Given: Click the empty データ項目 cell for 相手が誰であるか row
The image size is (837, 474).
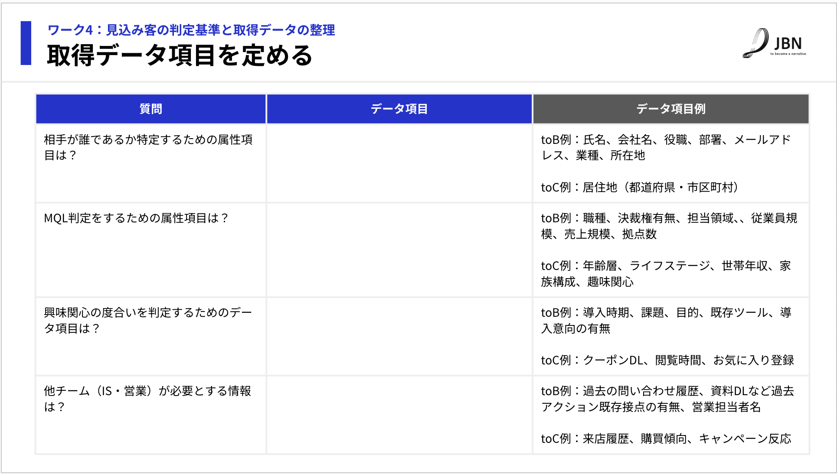Looking at the screenshot, I should tap(399, 163).
